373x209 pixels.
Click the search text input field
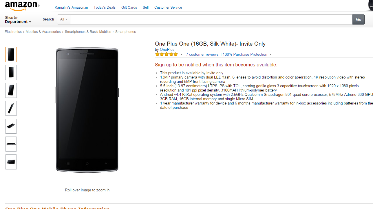coord(211,19)
